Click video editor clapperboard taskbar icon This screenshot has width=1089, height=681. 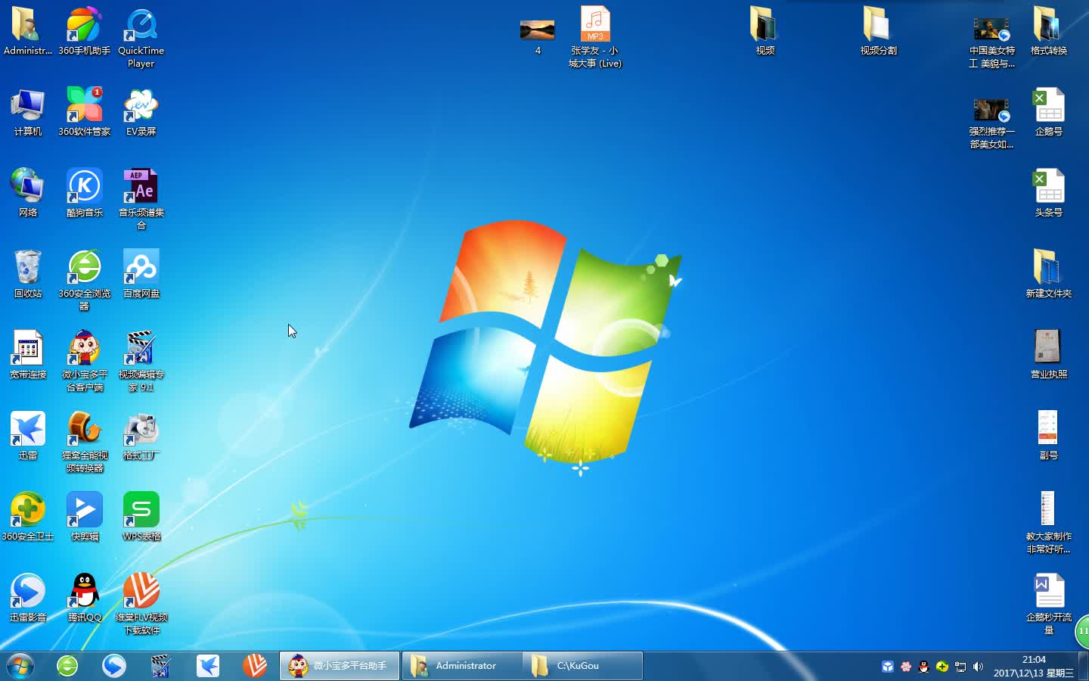[160, 666]
